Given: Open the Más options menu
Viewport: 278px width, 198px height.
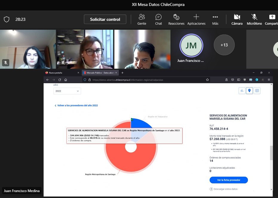Looking at the screenshot, I should click(x=215, y=20).
